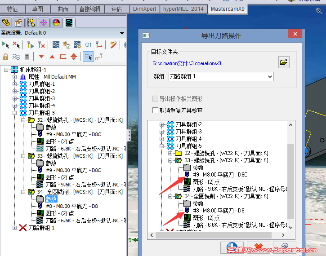
Task: Unselect all operations icon with red X
Action: [16, 45]
